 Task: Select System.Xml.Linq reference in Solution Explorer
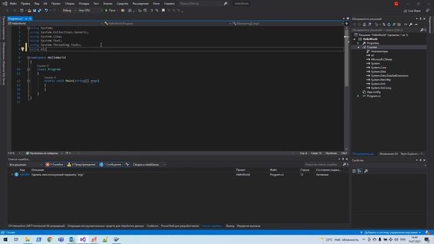381,88
